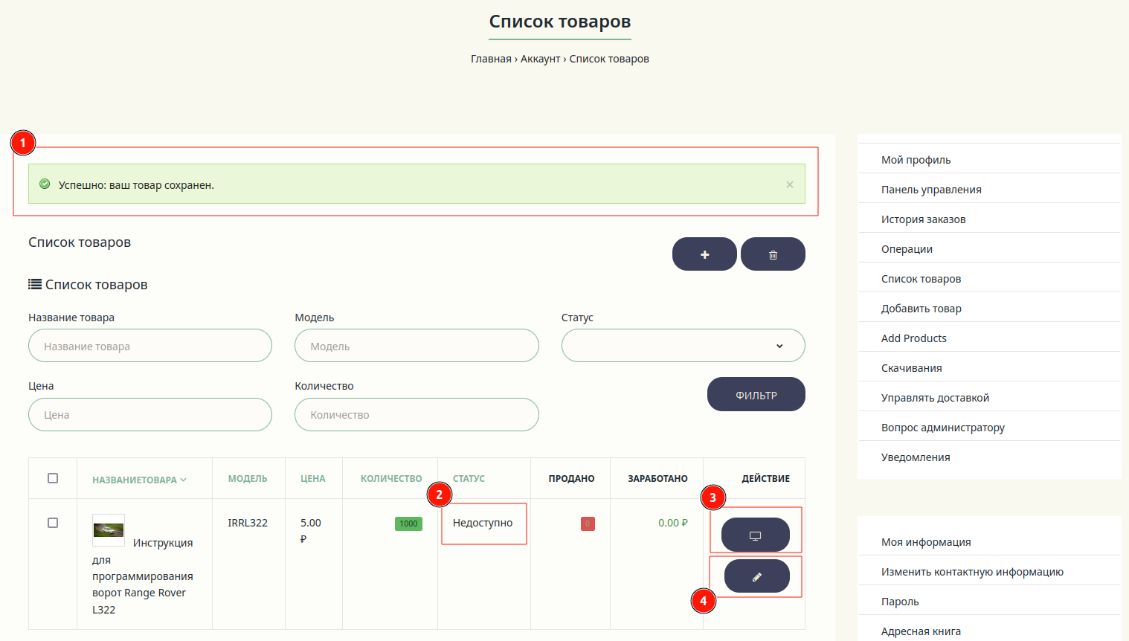Click Главная breadcrumb link
1129x641 pixels.
[491, 59]
